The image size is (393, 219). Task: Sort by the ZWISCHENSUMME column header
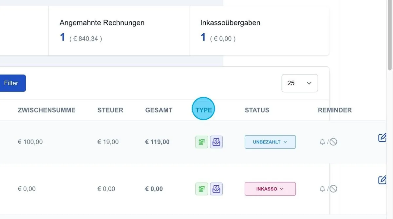47,110
